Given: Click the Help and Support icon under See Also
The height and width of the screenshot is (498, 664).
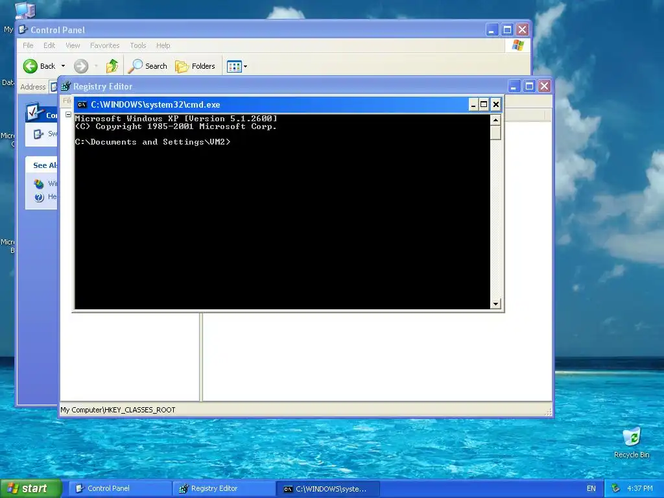Looking at the screenshot, I should [x=39, y=197].
